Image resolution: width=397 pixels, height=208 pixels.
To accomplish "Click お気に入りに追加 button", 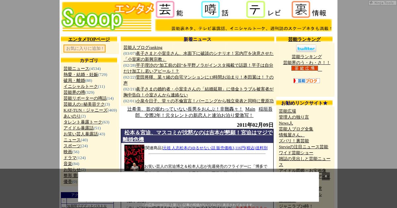I will click(x=85, y=49).
